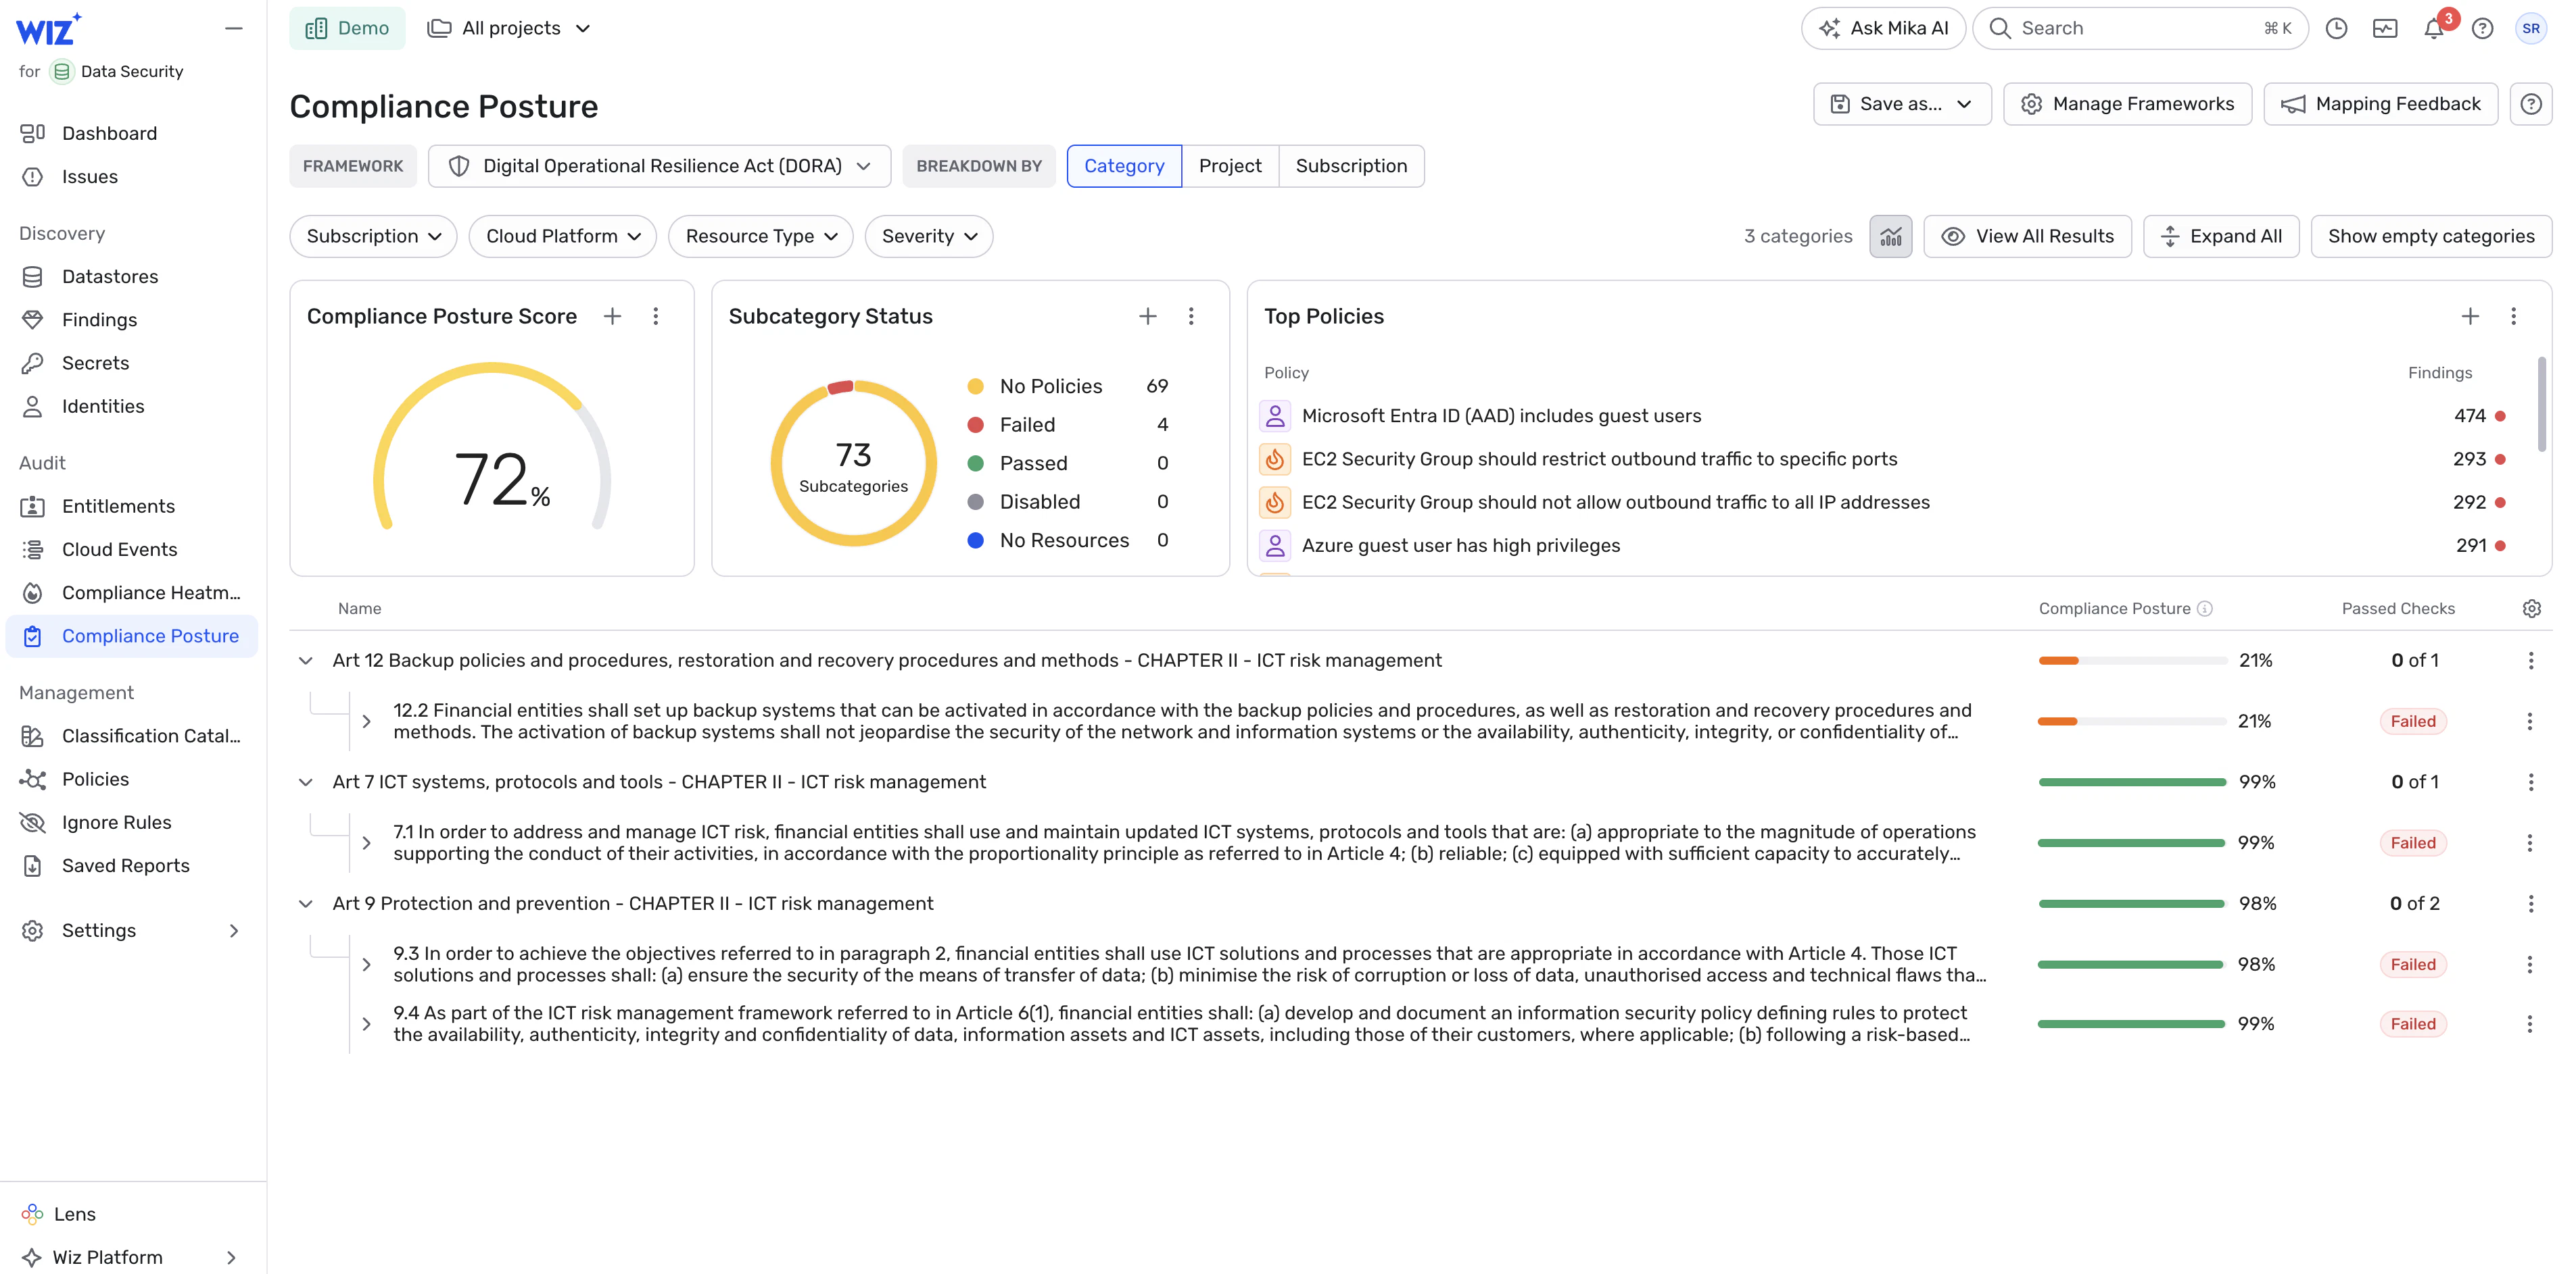Go to Dashboard in sidebar

pos(132,133)
